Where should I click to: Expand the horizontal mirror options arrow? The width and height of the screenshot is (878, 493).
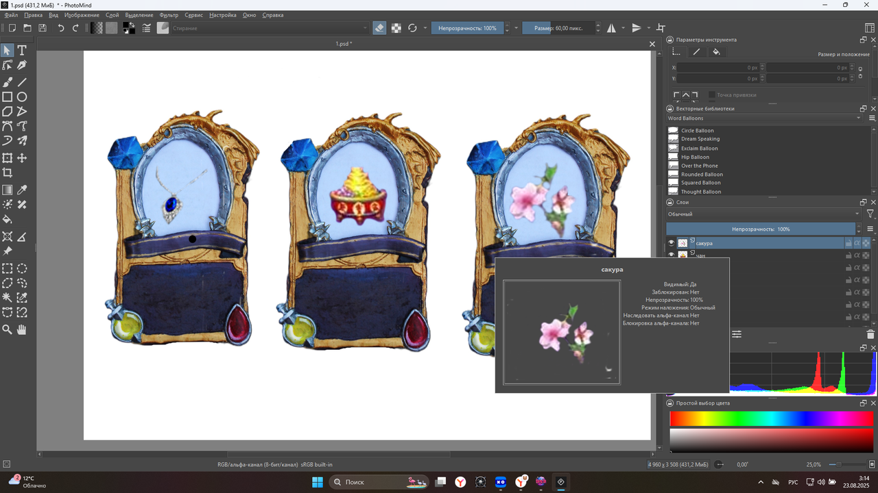[x=623, y=28]
